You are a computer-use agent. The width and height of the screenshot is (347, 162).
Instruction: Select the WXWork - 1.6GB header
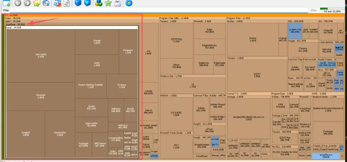coord(176,96)
